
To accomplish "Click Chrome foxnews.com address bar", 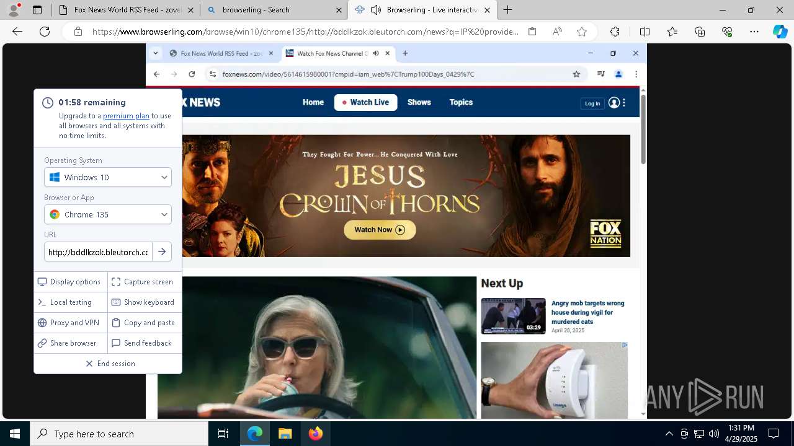I will pyautogui.click(x=395, y=74).
